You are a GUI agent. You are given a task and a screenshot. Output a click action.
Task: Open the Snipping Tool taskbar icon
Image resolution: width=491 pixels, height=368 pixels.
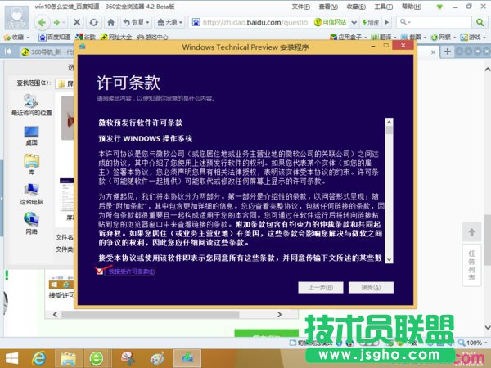click(128, 358)
